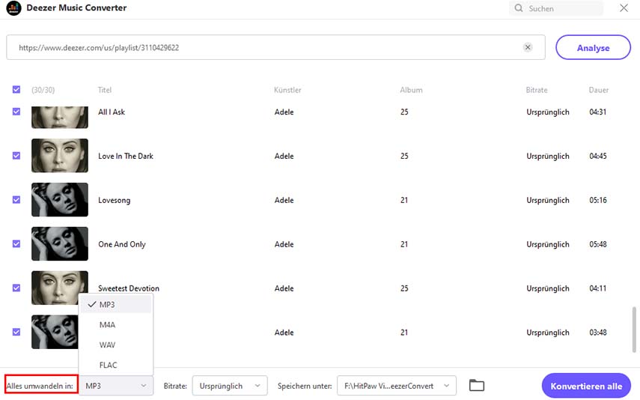Image resolution: width=640 pixels, height=400 pixels.
Task: Open the Bitrate Ursprünglich dropdown
Action: click(230, 386)
